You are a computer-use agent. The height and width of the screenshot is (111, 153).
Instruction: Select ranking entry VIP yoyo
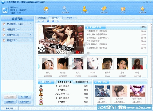62,94
